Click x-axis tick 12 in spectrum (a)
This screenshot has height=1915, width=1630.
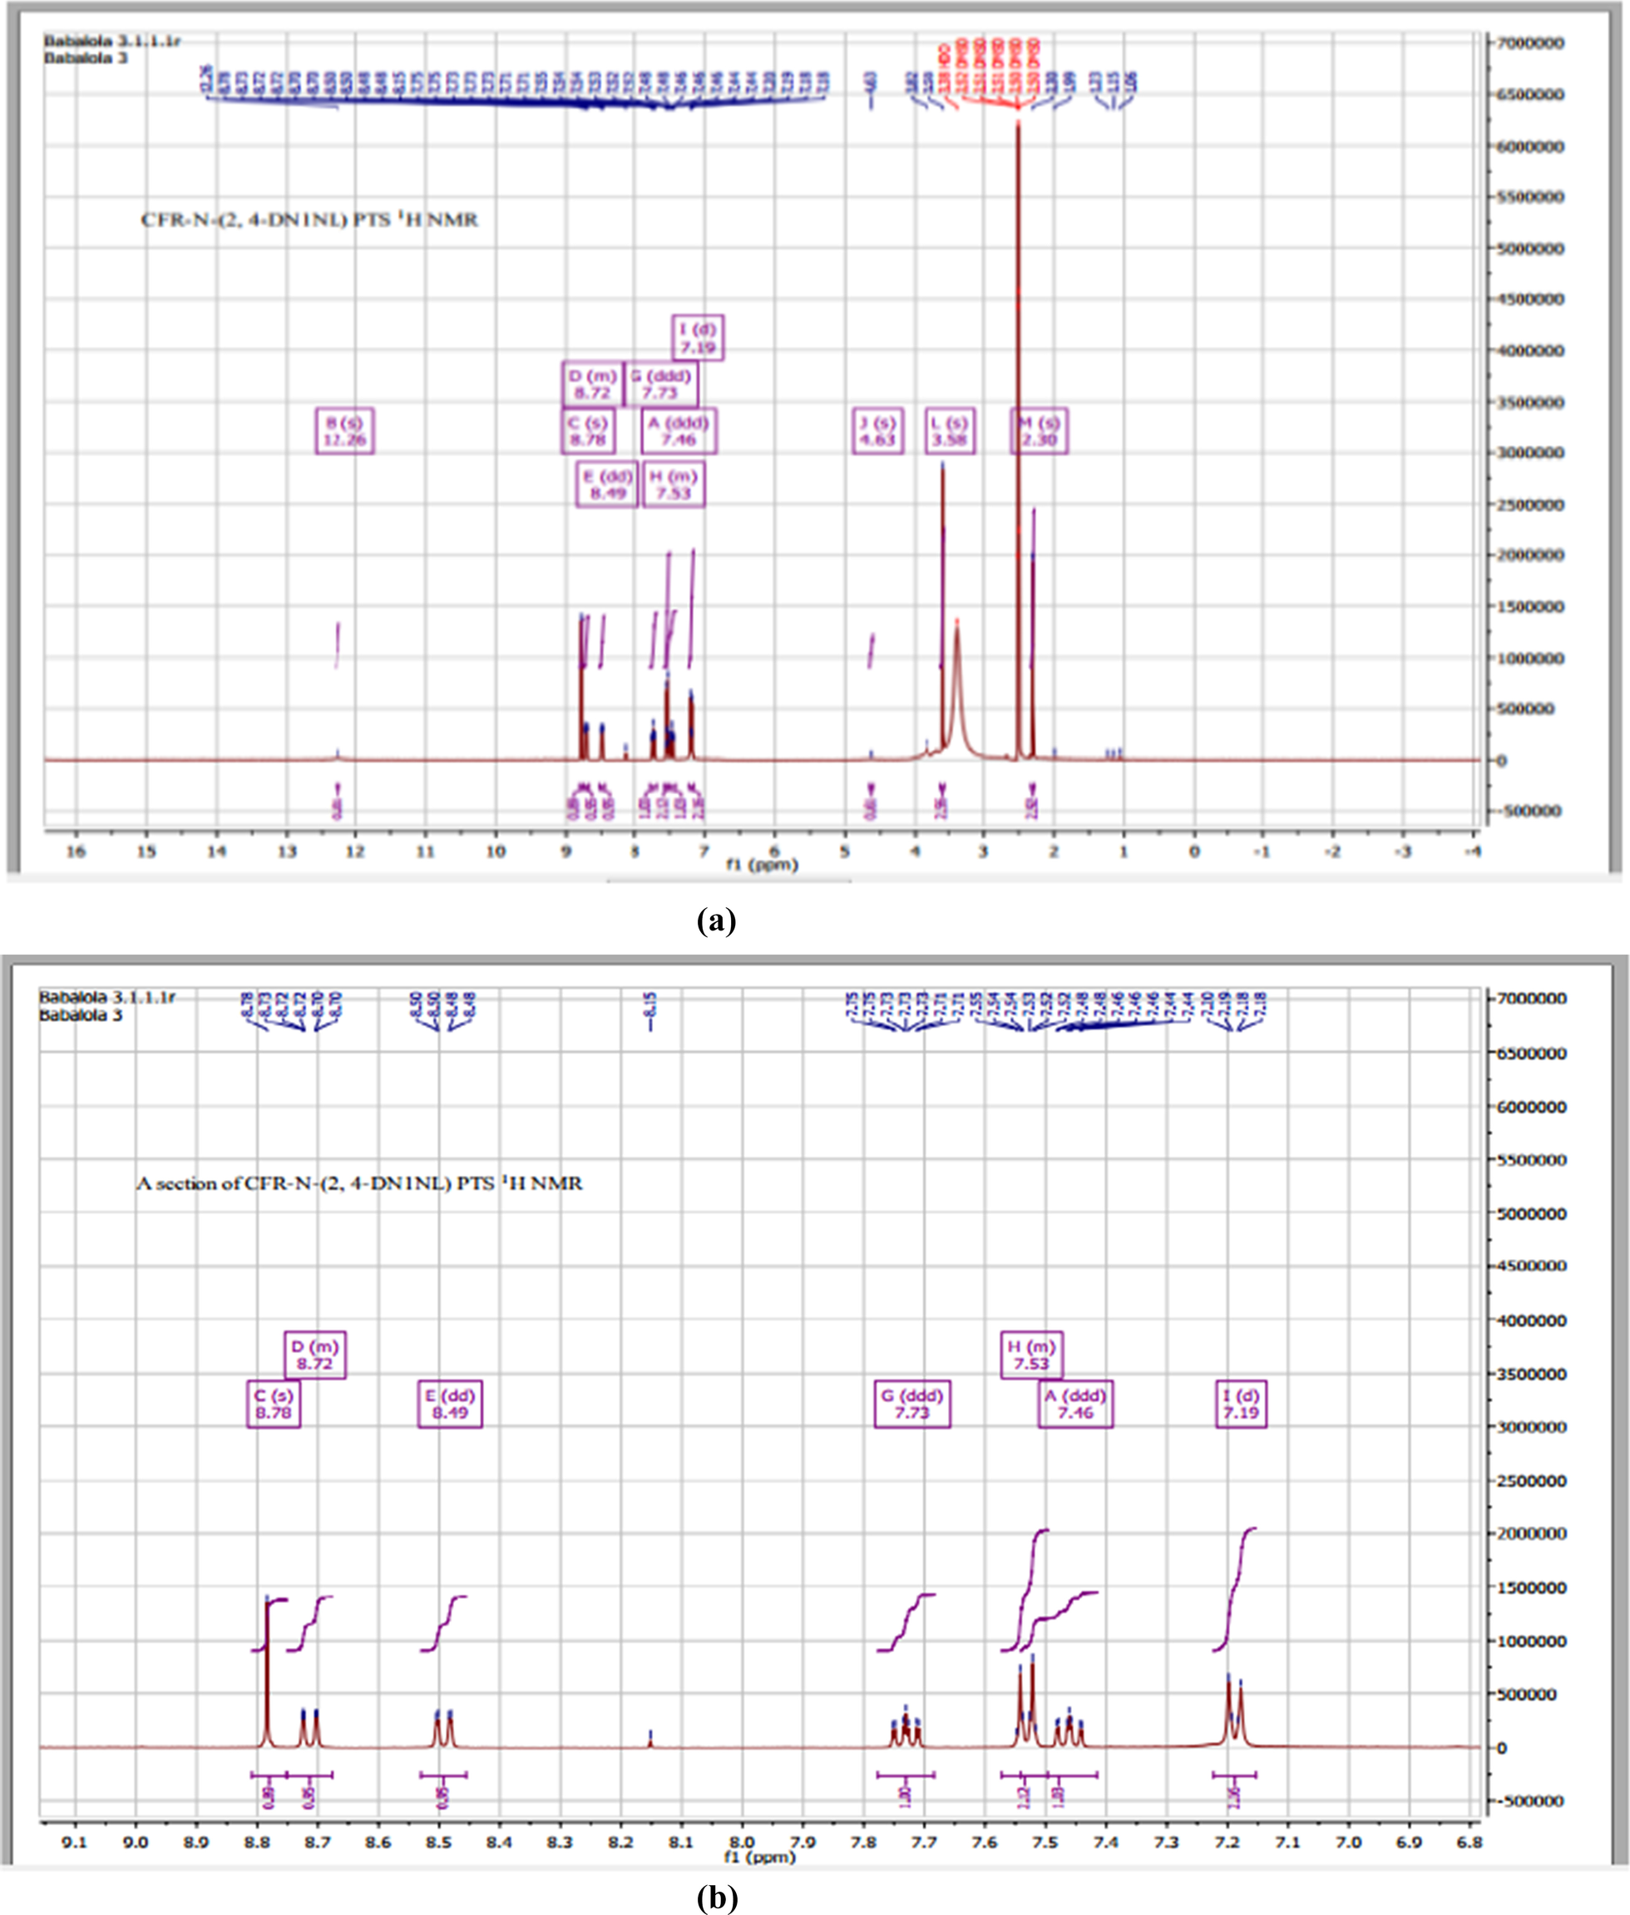pyautogui.click(x=355, y=851)
